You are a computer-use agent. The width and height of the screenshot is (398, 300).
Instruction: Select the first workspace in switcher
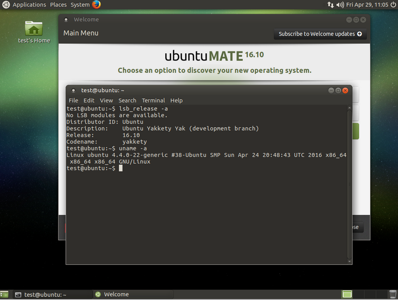tap(347, 295)
